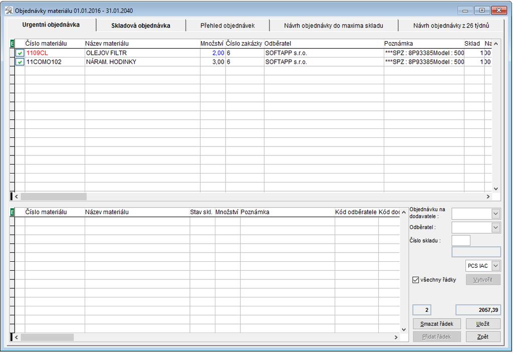The image size is (513, 353).
Task: Click the lower grid scroll left arrow
Action: click(17, 337)
